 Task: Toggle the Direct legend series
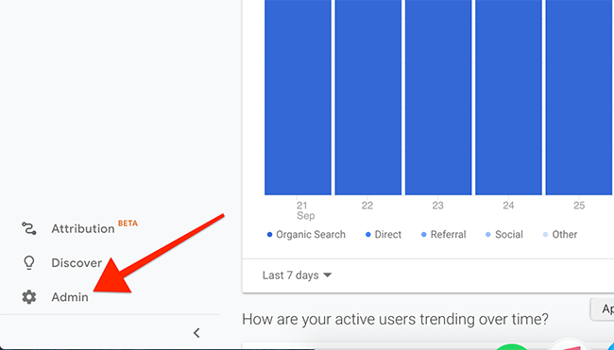[384, 235]
